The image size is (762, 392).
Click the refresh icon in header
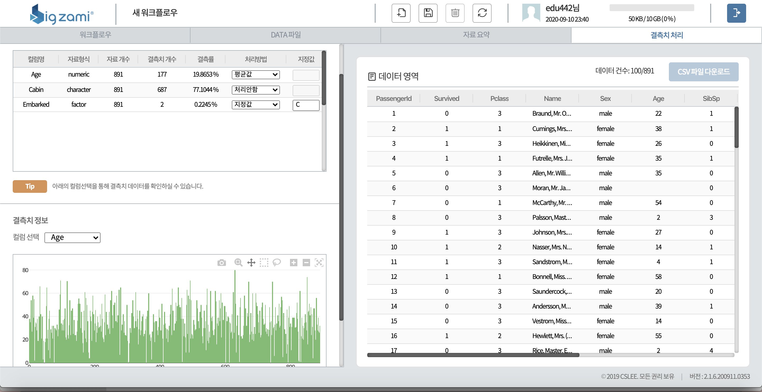[482, 13]
